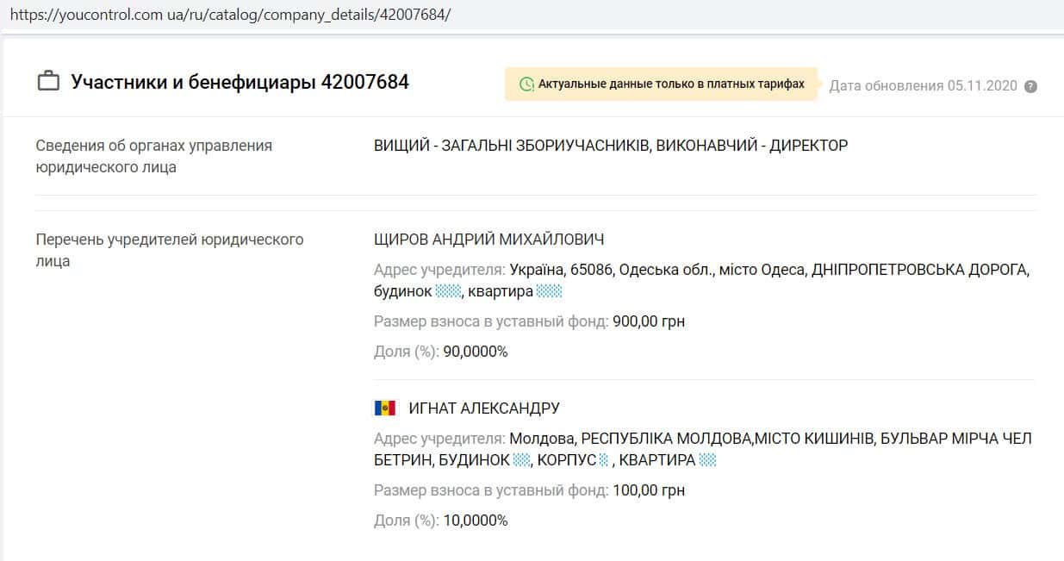Click the hidden apartment number for Щиров
1064x561 pixels.
[x=549, y=292]
